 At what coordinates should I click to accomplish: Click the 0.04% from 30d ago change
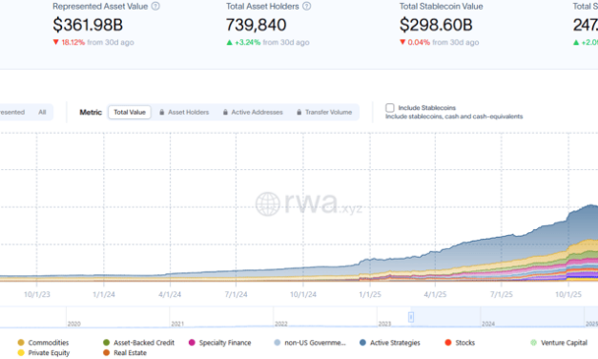pos(440,42)
